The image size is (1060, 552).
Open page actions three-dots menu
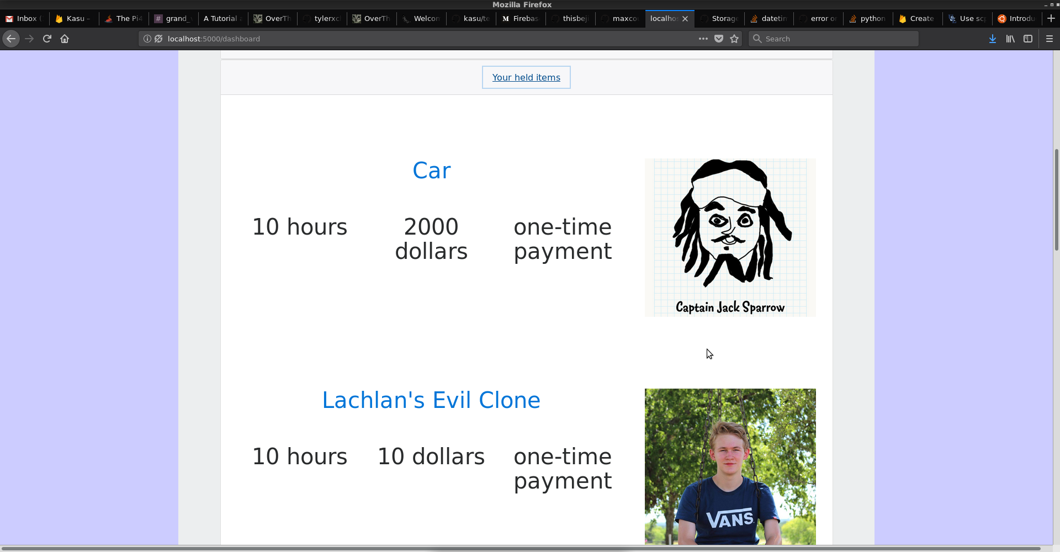pos(703,39)
